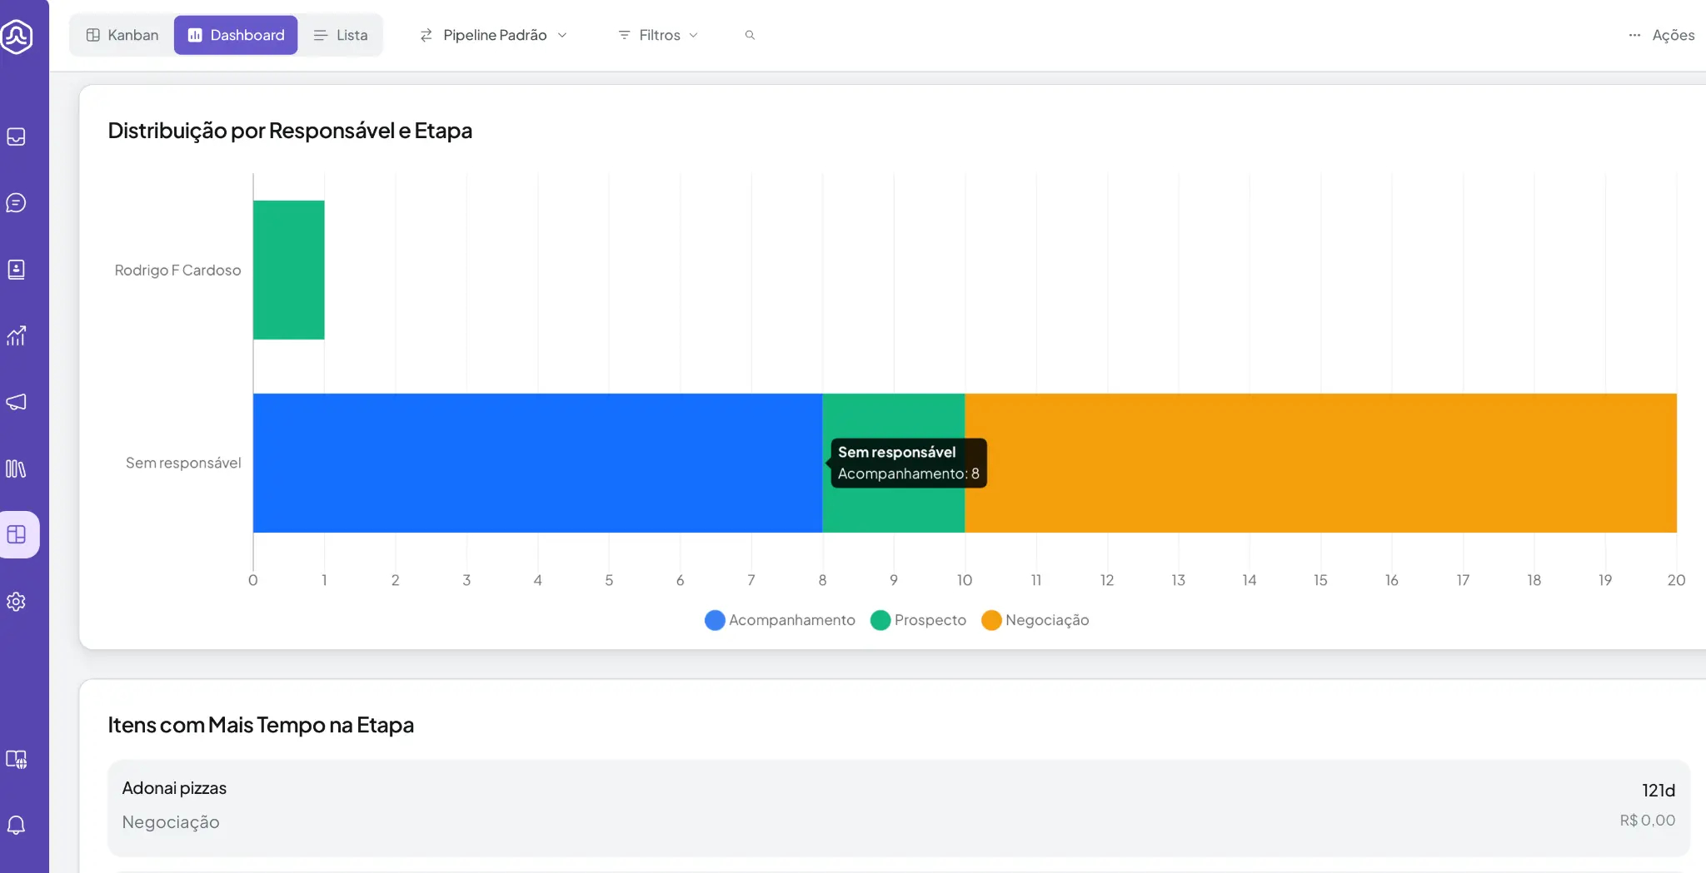Click the orange Negociação bar segment
Image resolution: width=1706 pixels, height=873 pixels.
coord(1320,463)
